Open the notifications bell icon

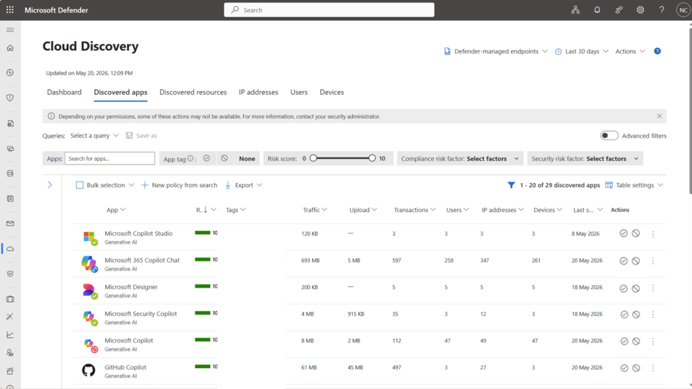click(x=597, y=9)
